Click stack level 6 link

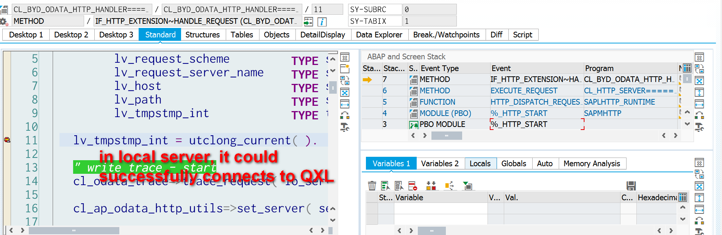coord(385,91)
